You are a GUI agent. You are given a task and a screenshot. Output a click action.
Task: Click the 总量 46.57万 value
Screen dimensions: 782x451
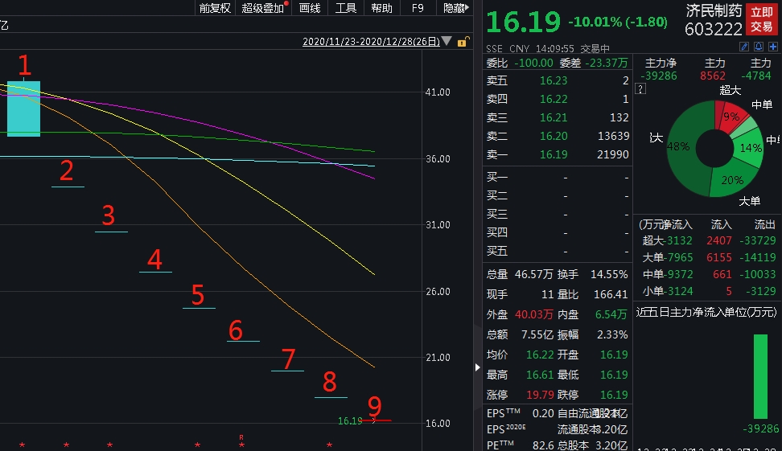pos(533,274)
